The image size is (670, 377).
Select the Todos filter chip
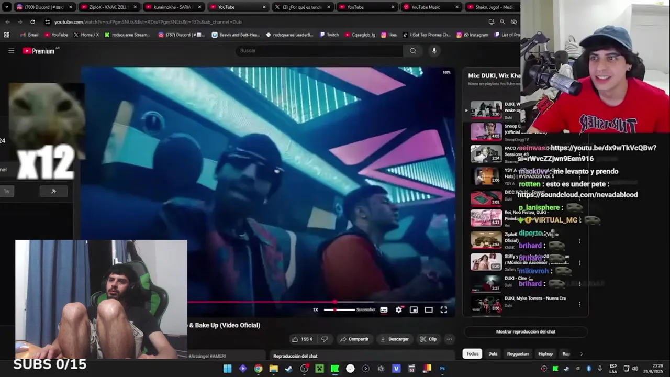click(473, 354)
